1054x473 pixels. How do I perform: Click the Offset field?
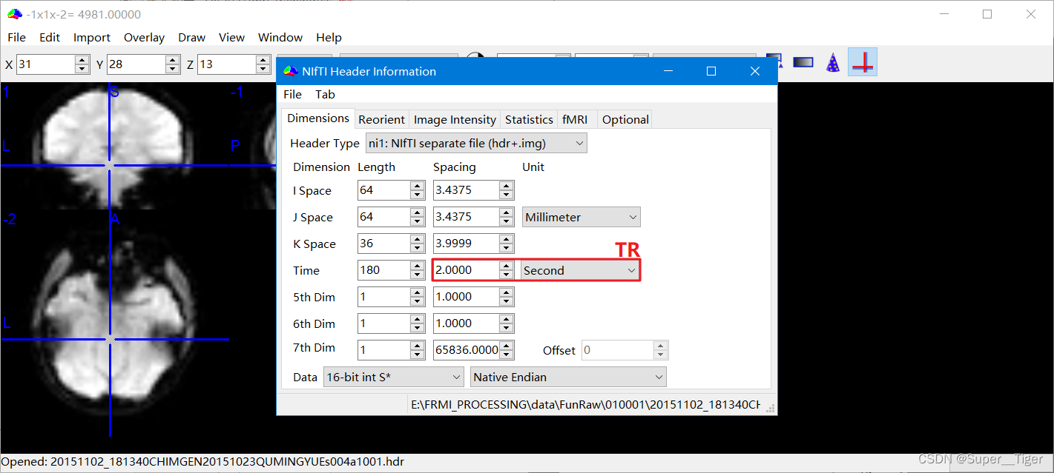pos(617,350)
